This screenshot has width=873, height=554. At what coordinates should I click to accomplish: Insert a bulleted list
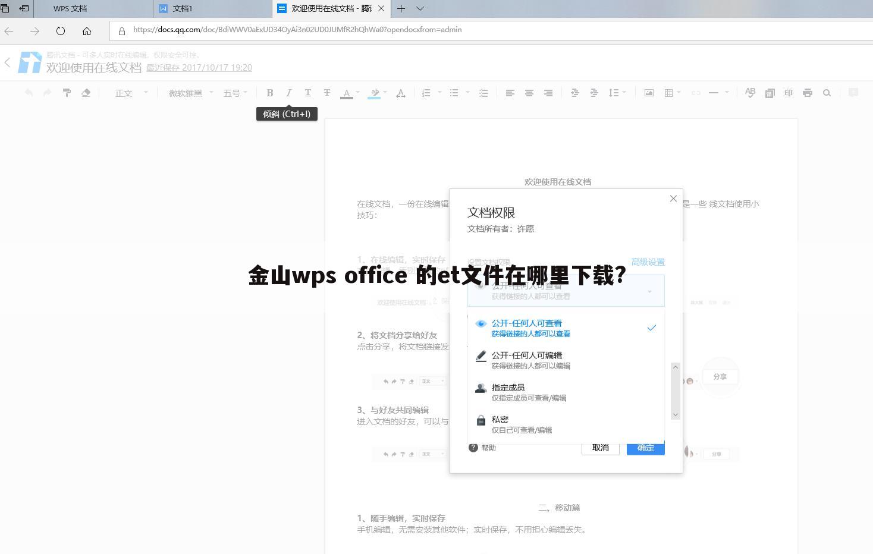tap(454, 93)
